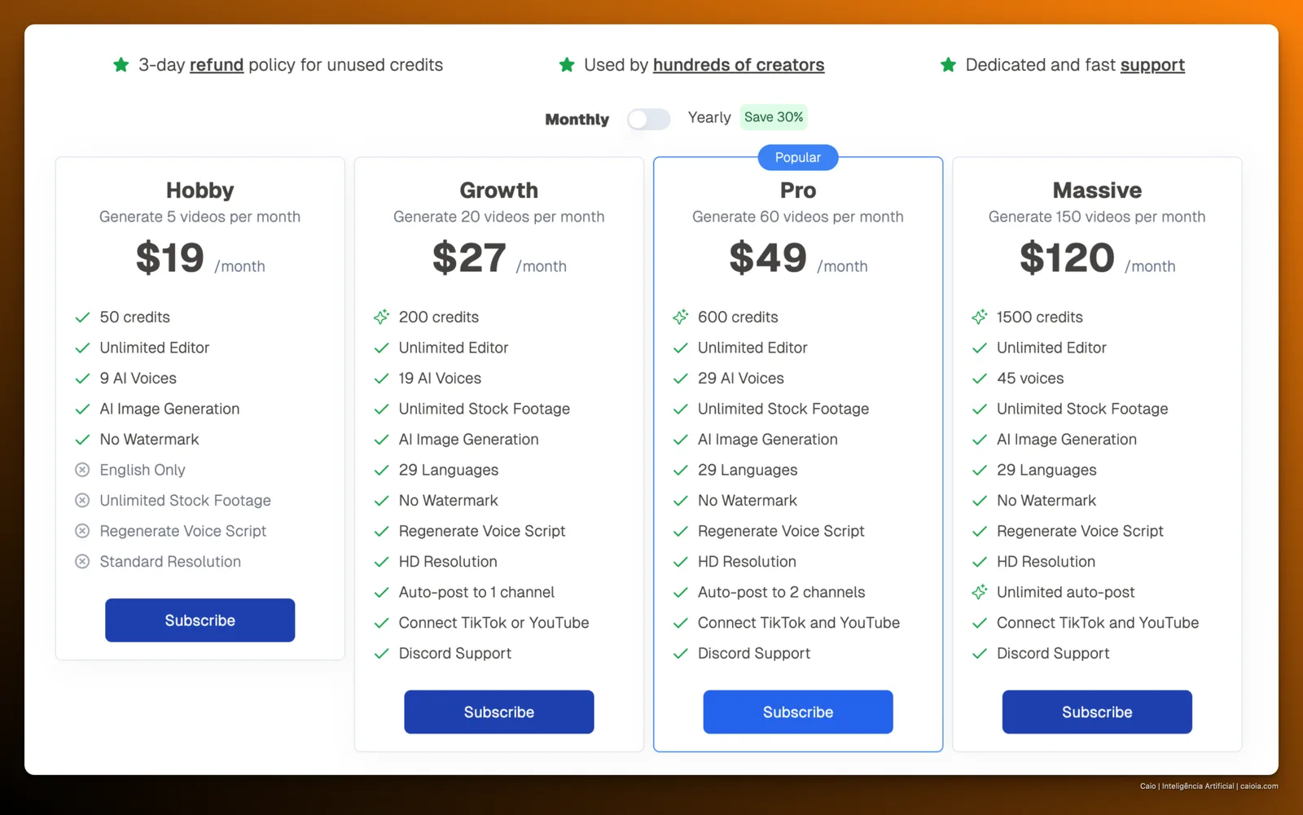Click the crossed-circle icon beside Standard Resolution

tap(82, 562)
